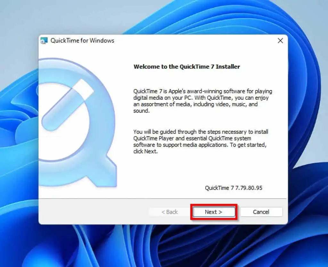
Task: Click the clock hand inside the Q logo
Action: [x=67, y=105]
